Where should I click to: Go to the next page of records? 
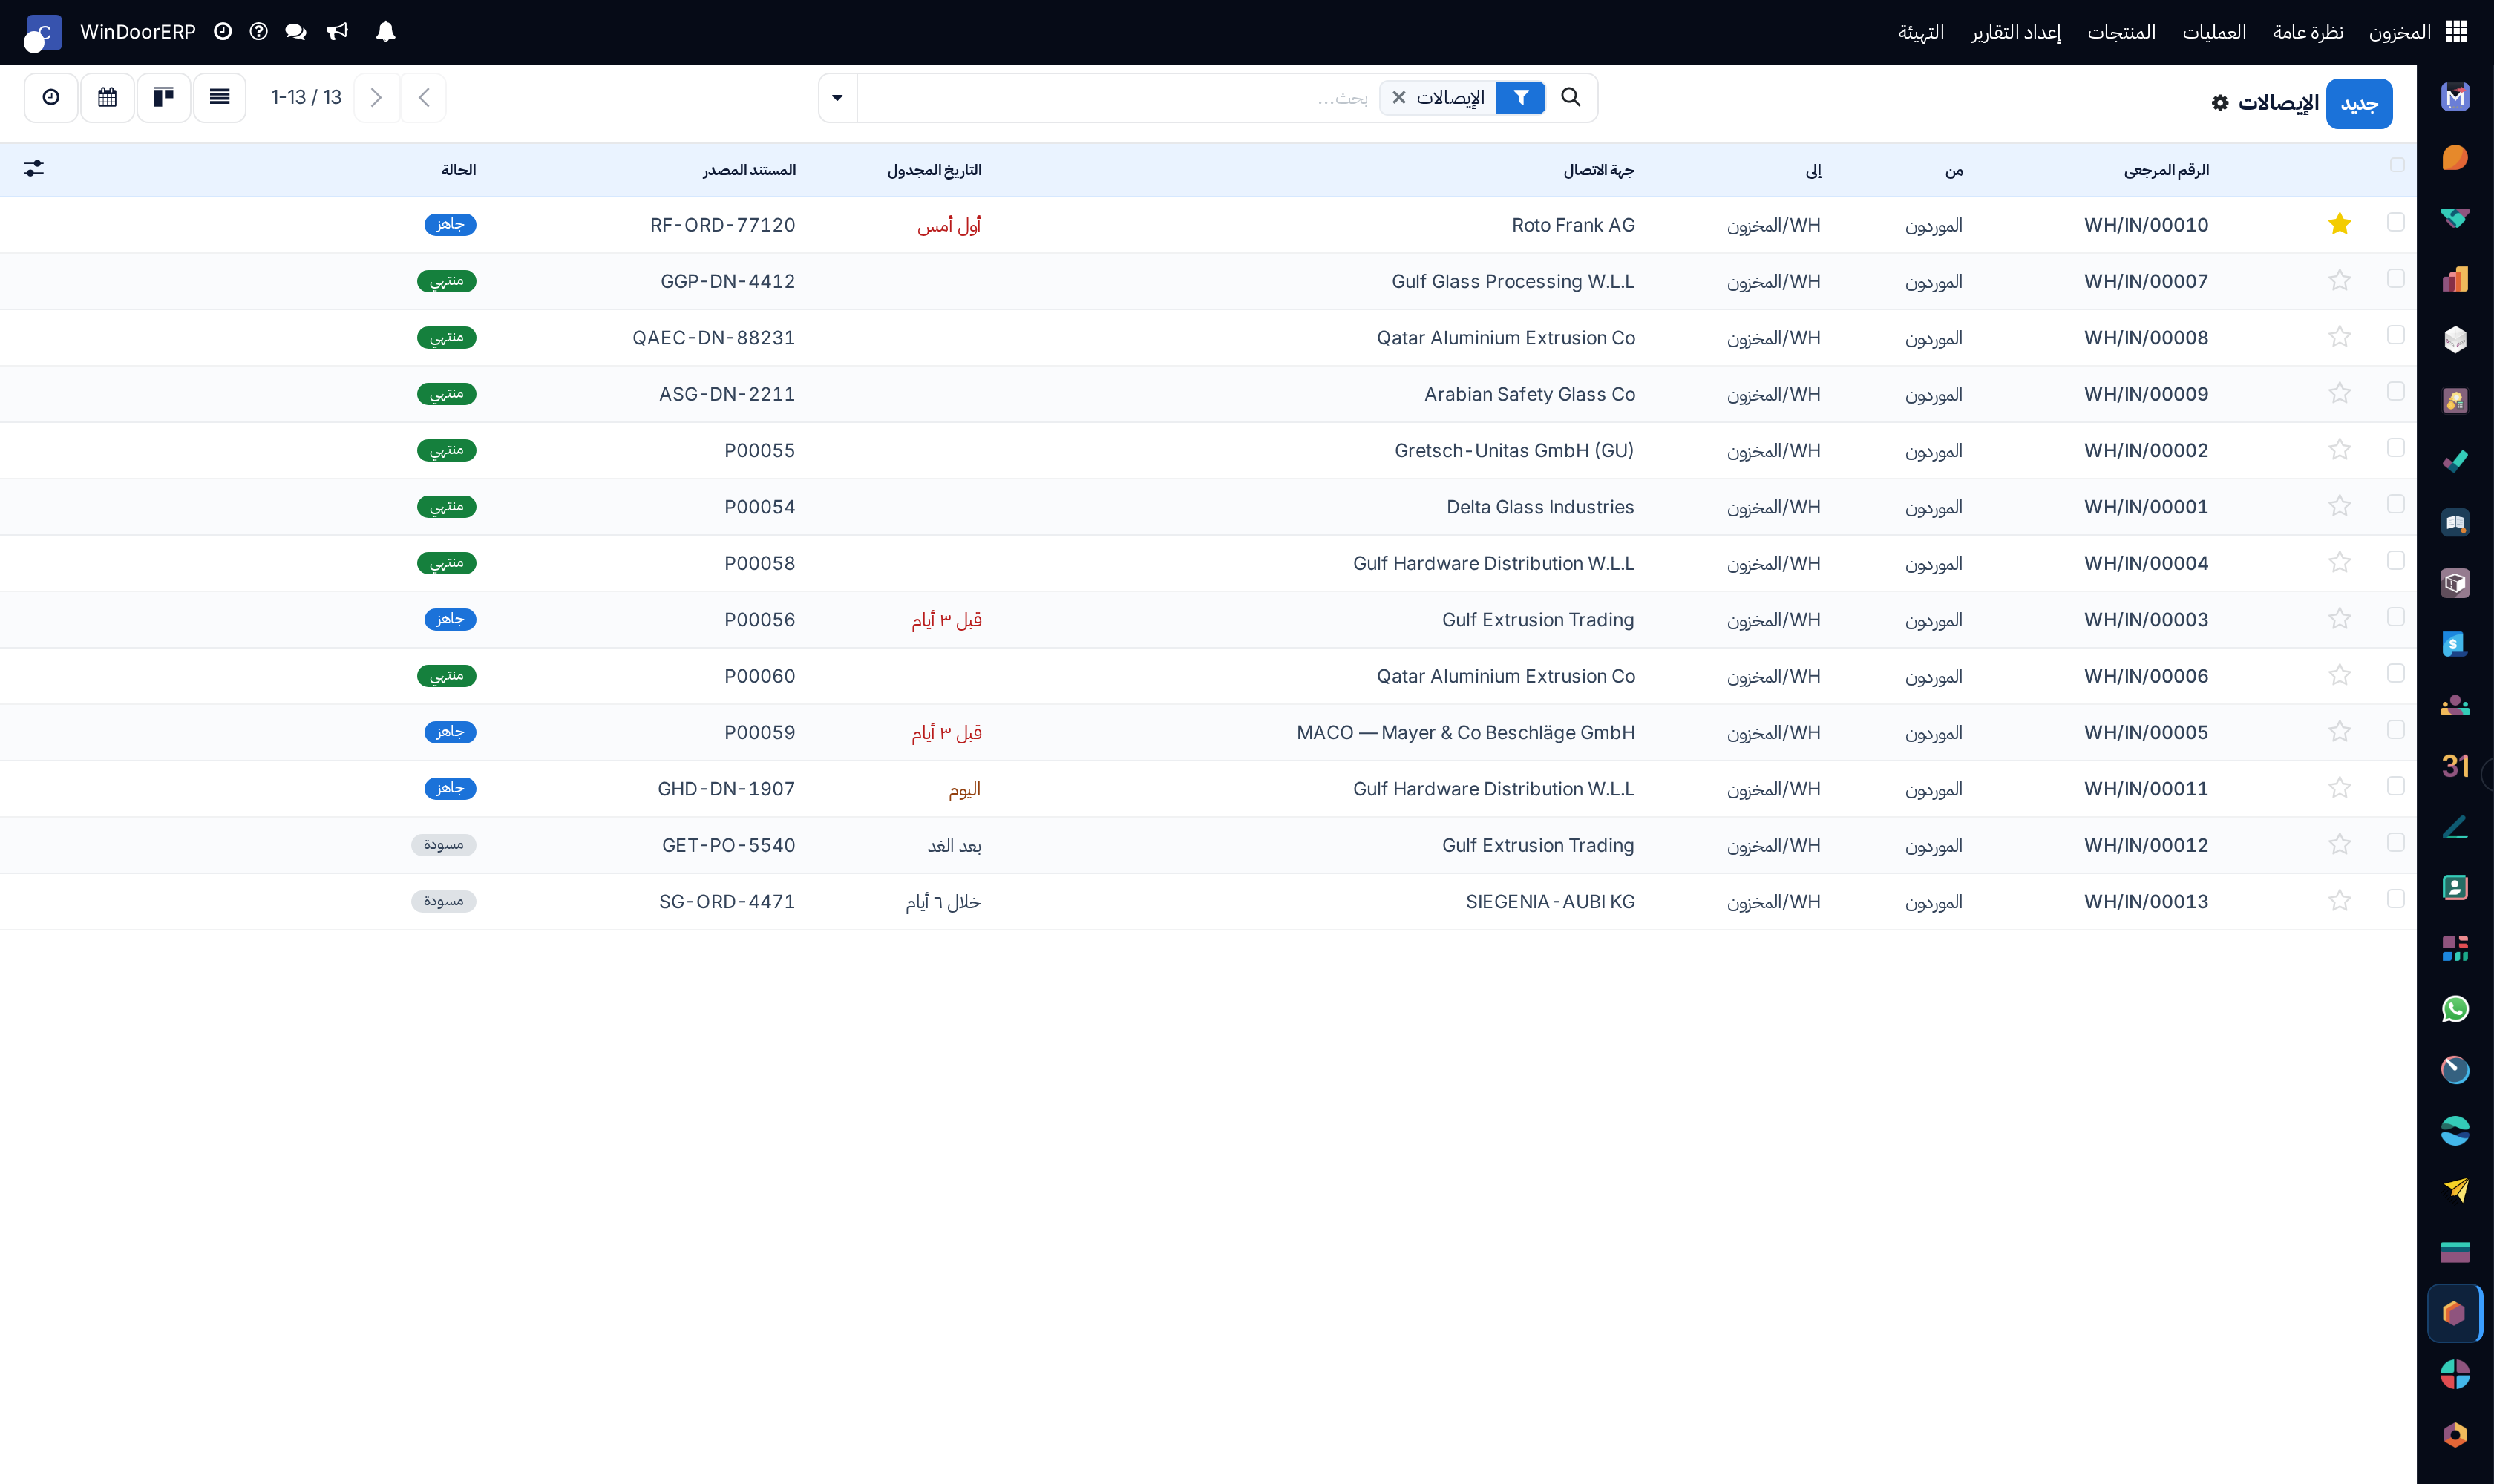point(376,97)
